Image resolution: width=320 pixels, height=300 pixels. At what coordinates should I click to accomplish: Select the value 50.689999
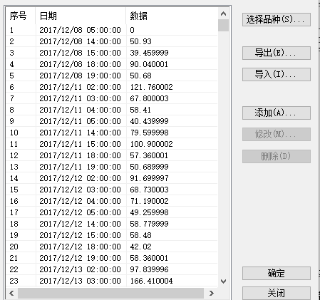(x=149, y=167)
